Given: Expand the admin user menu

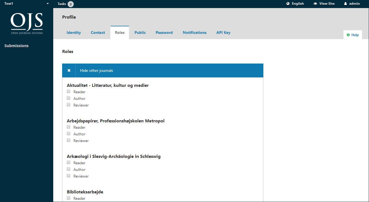Looking at the screenshot, I should coord(354,4).
